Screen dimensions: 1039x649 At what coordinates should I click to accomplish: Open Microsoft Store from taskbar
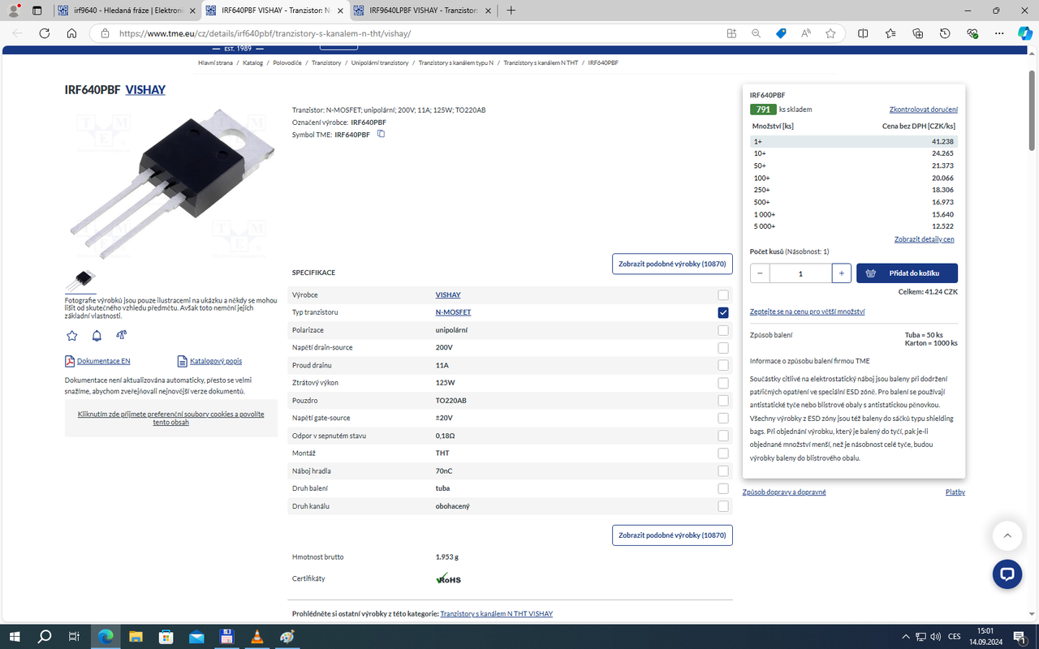166,637
